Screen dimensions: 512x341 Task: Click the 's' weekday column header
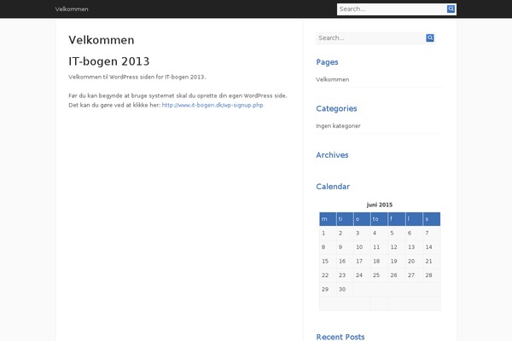click(x=431, y=219)
